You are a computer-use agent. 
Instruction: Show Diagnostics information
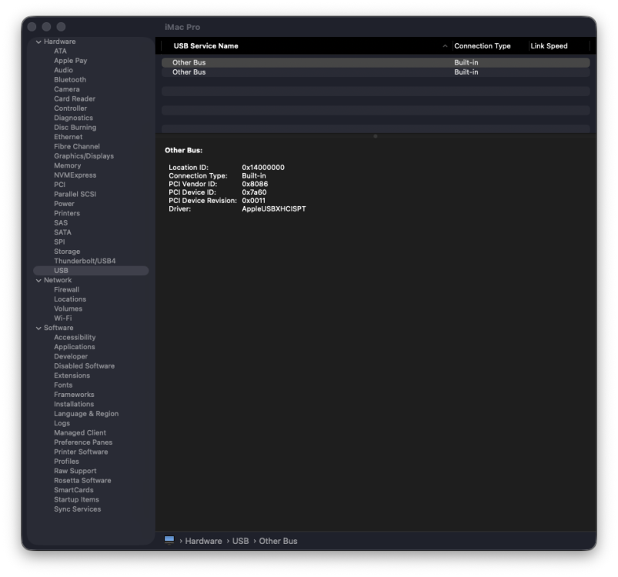[73, 118]
